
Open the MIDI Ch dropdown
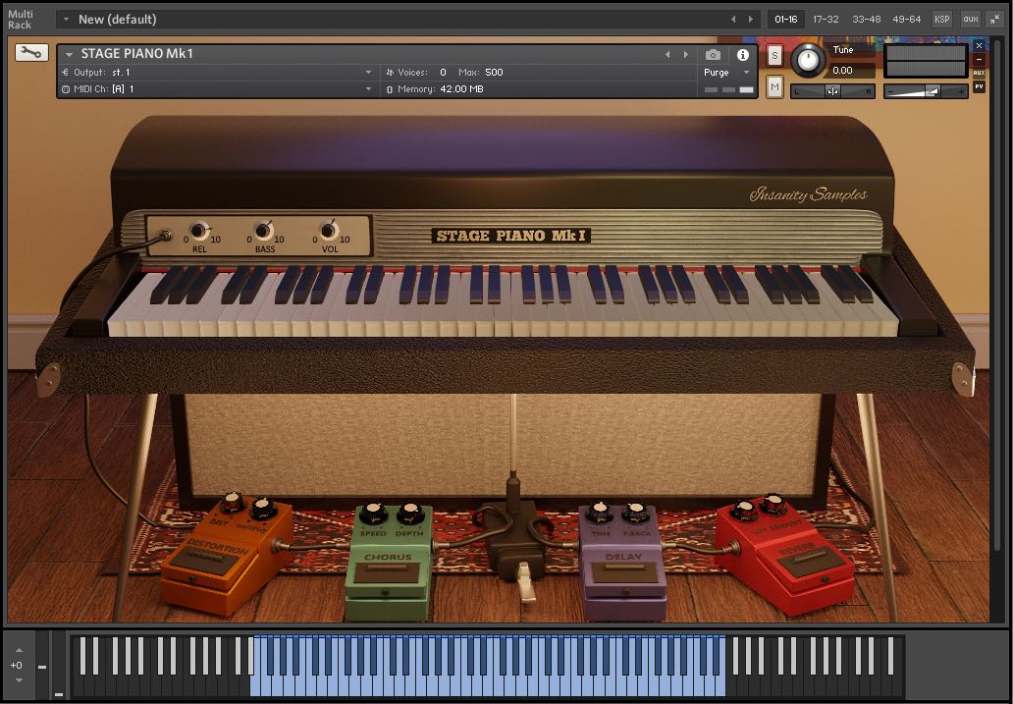(368, 89)
